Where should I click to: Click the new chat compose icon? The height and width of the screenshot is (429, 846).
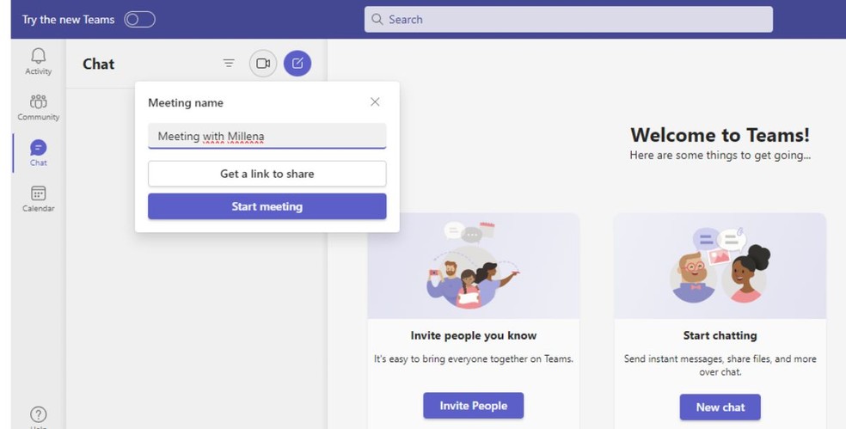pos(297,64)
